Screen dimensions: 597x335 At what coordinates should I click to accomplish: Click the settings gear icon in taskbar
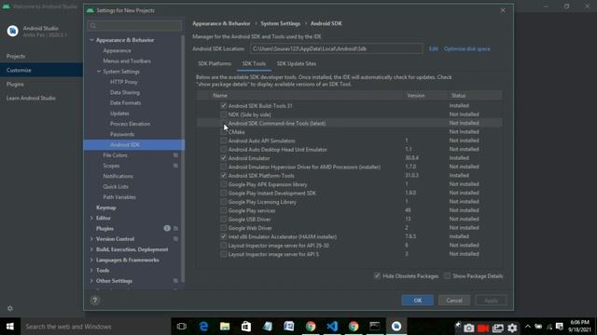pyautogui.click(x=512, y=328)
